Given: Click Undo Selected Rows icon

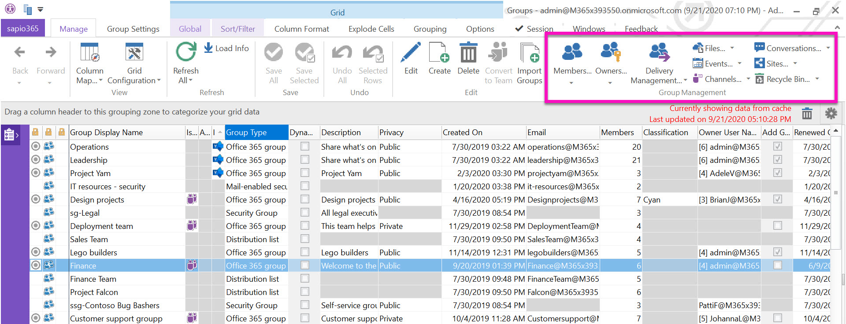Looking at the screenshot, I should [x=373, y=53].
